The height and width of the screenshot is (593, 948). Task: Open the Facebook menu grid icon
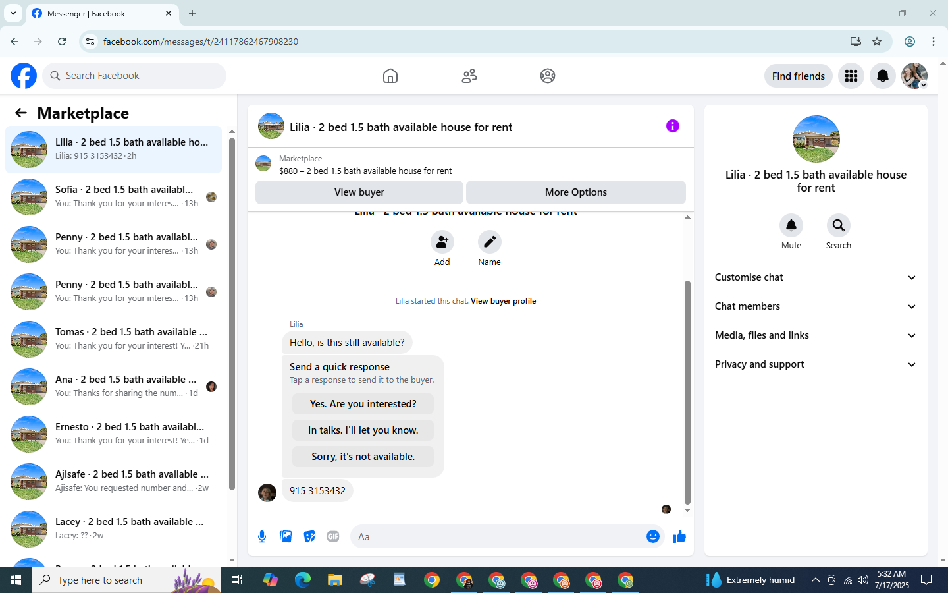click(x=851, y=76)
